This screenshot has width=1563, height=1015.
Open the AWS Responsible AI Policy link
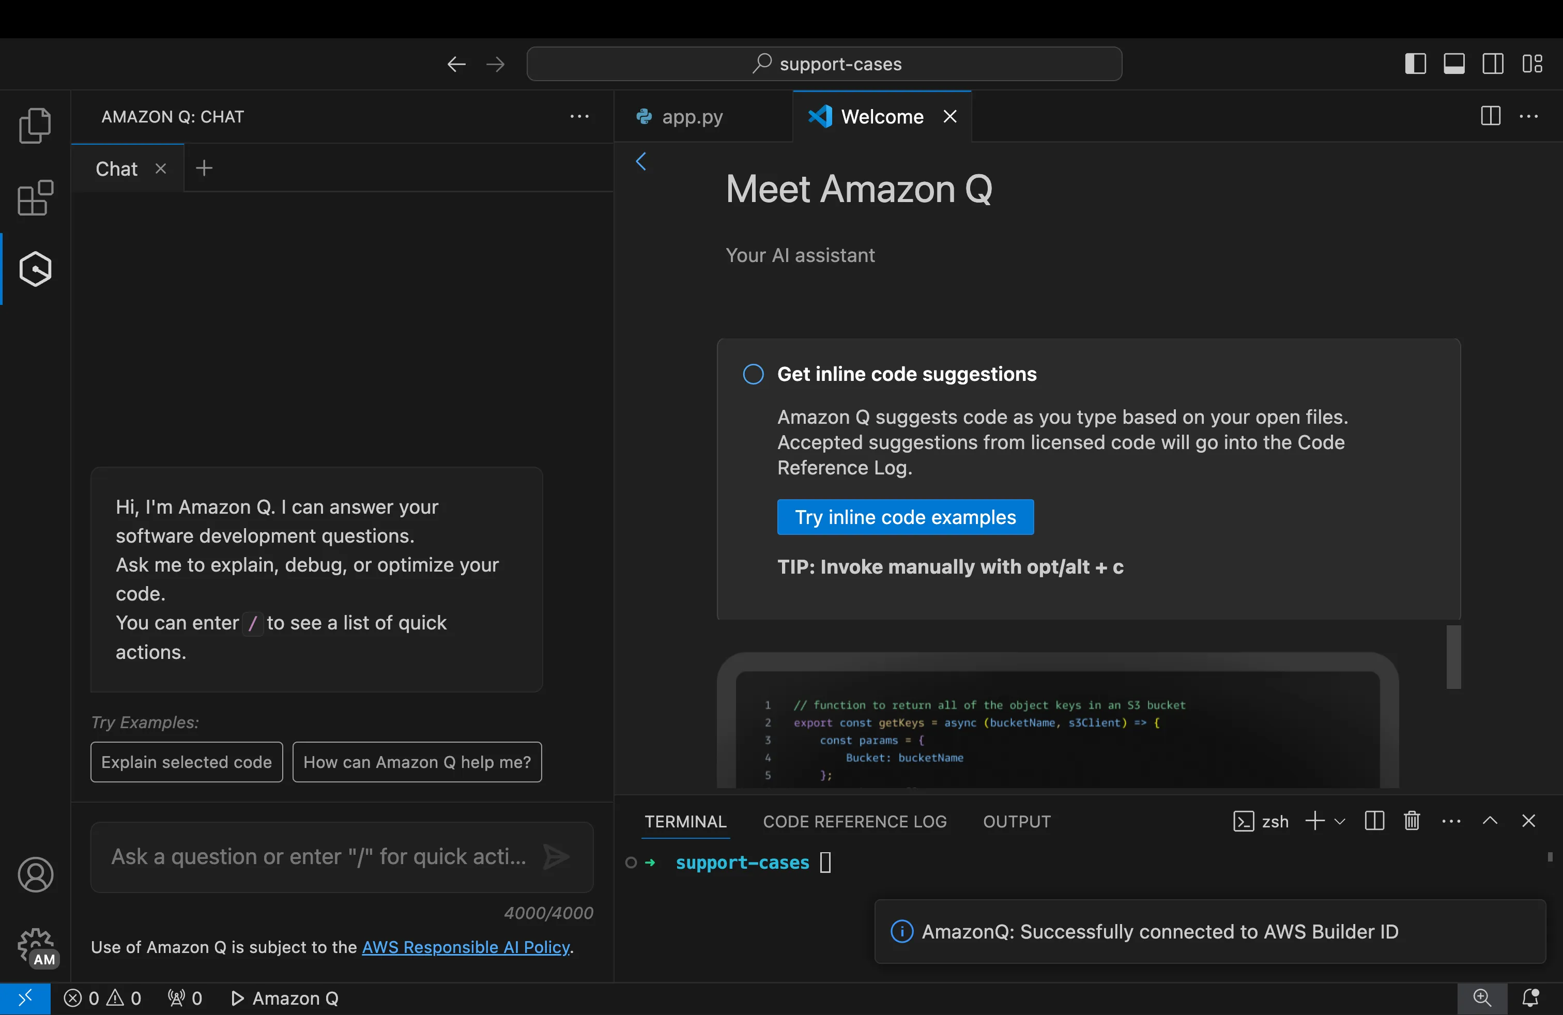(x=466, y=947)
